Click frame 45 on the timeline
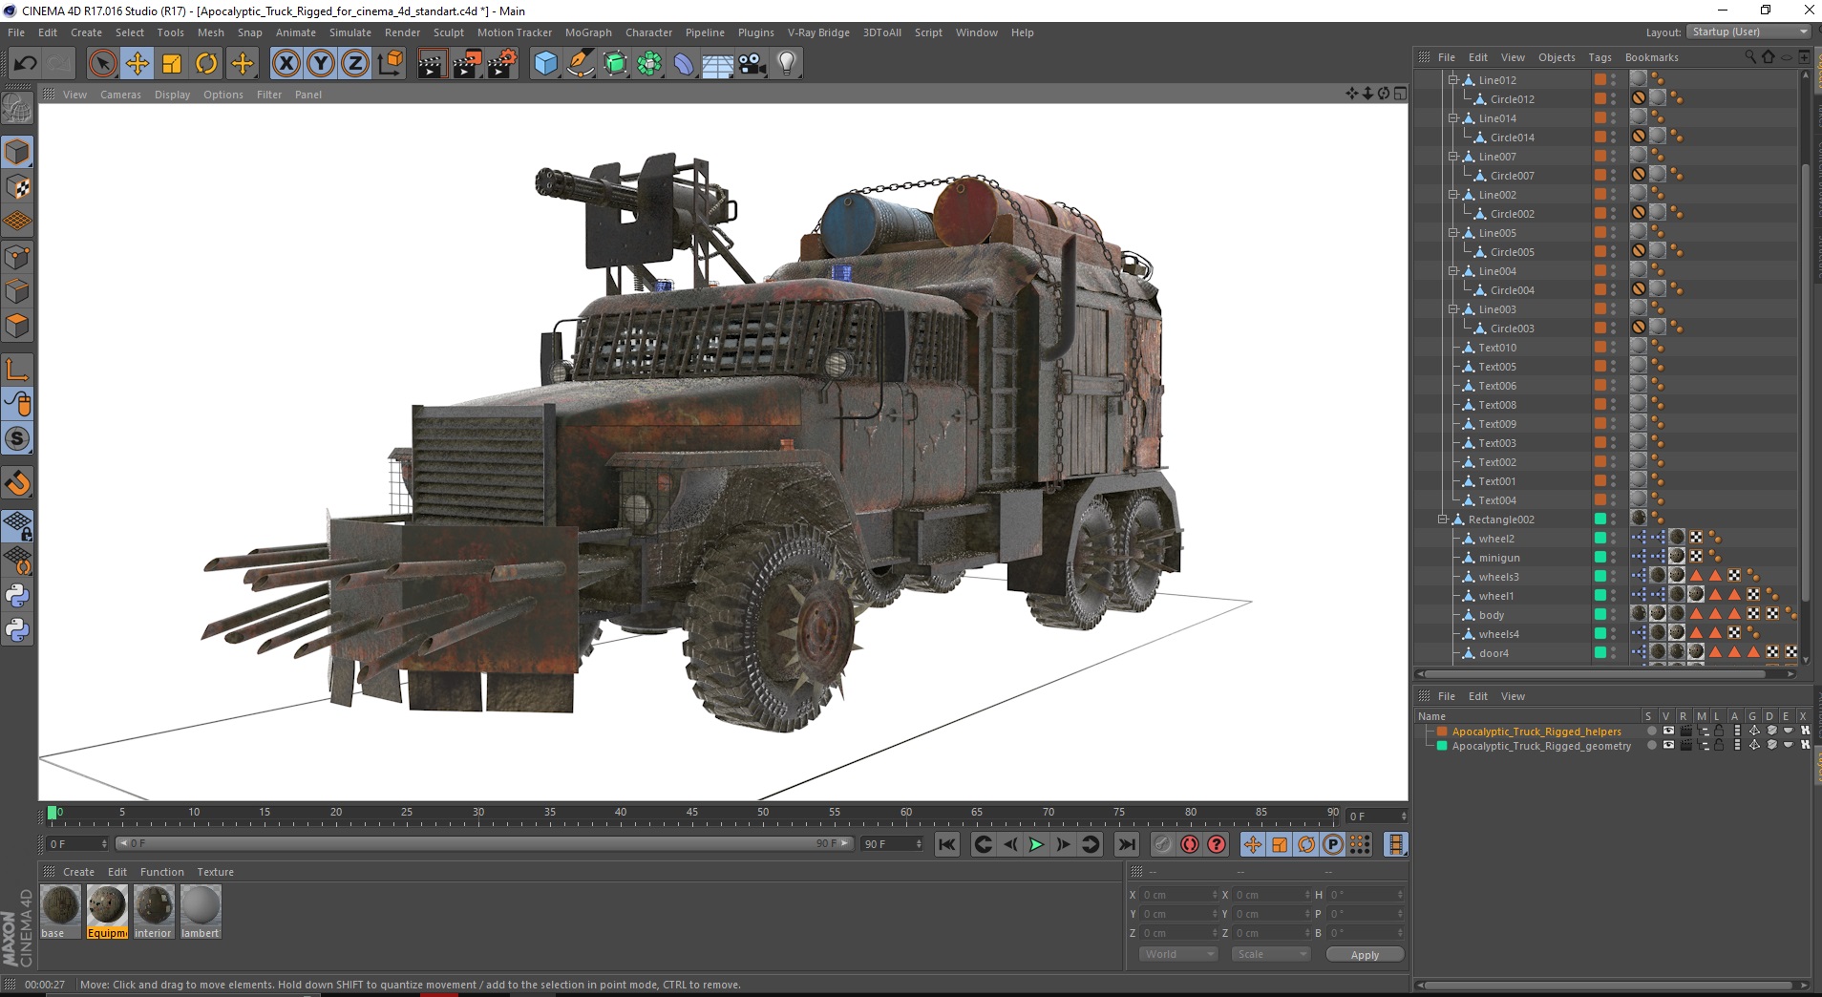 click(691, 814)
